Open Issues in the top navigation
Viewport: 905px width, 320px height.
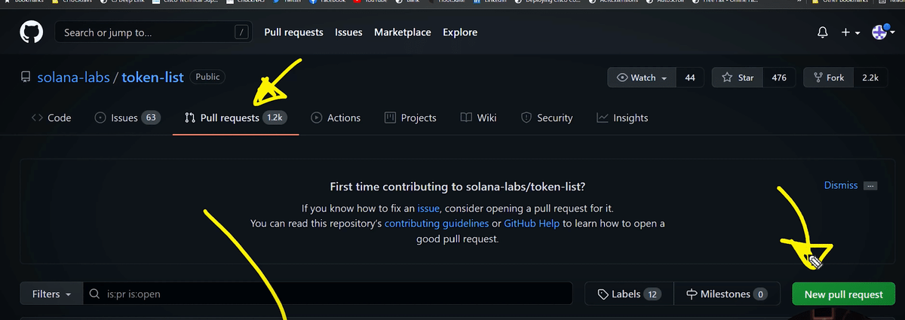tap(348, 32)
